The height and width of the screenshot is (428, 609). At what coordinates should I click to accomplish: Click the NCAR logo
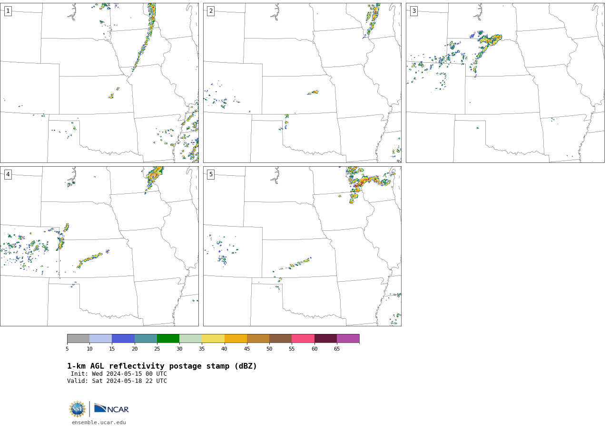point(111,409)
